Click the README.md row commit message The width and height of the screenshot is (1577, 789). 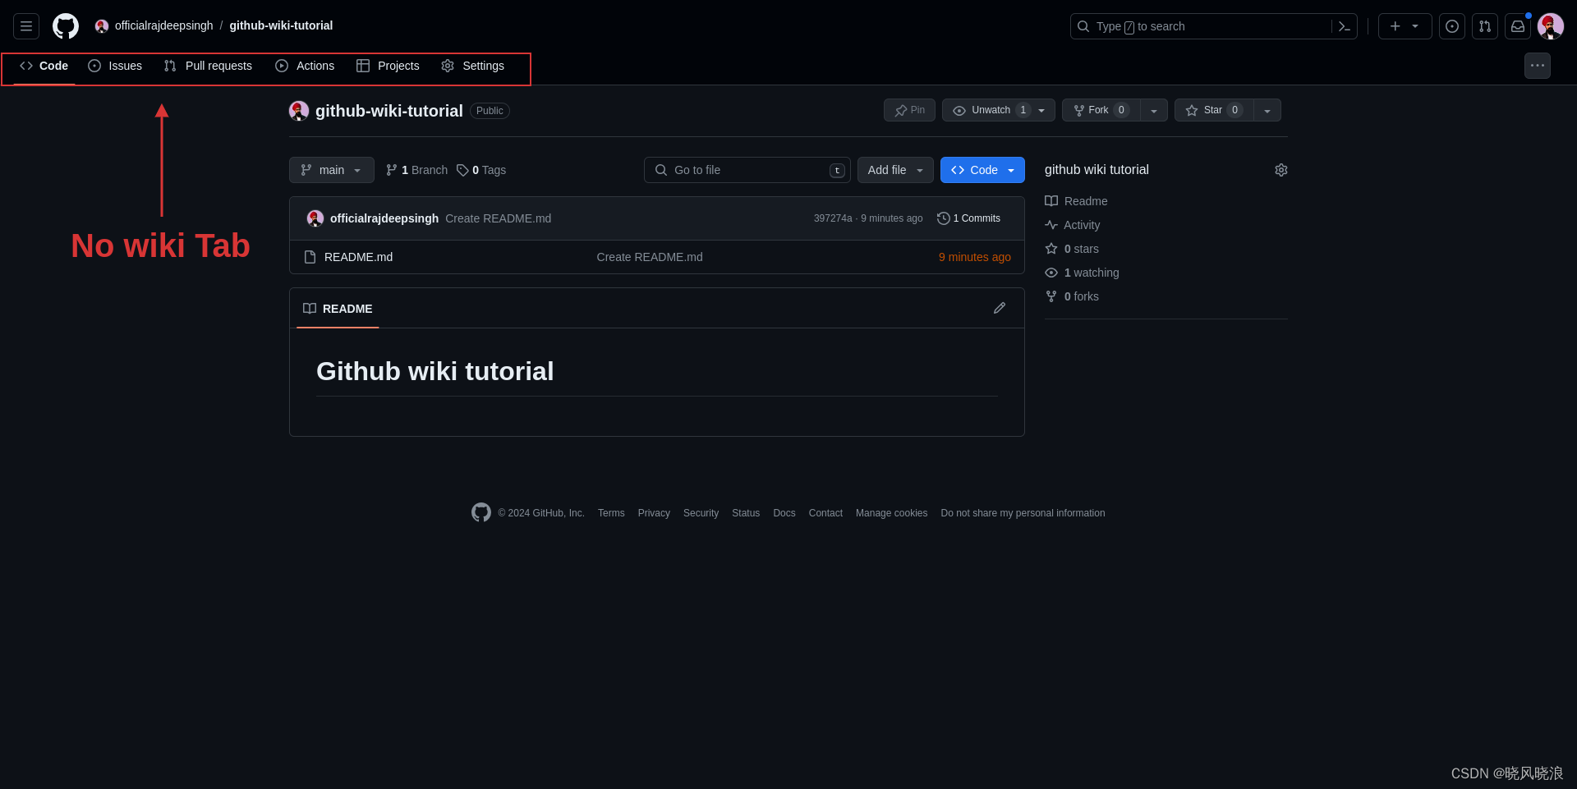(650, 257)
